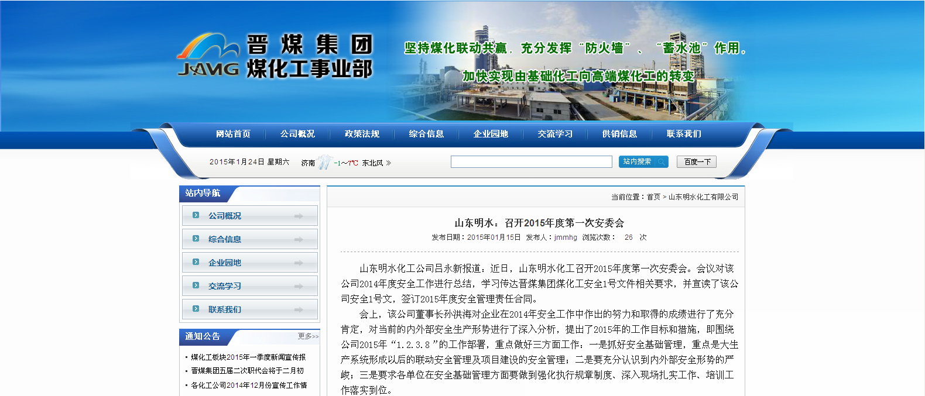
Task: Click the 百度一下 button
Action: pos(697,161)
